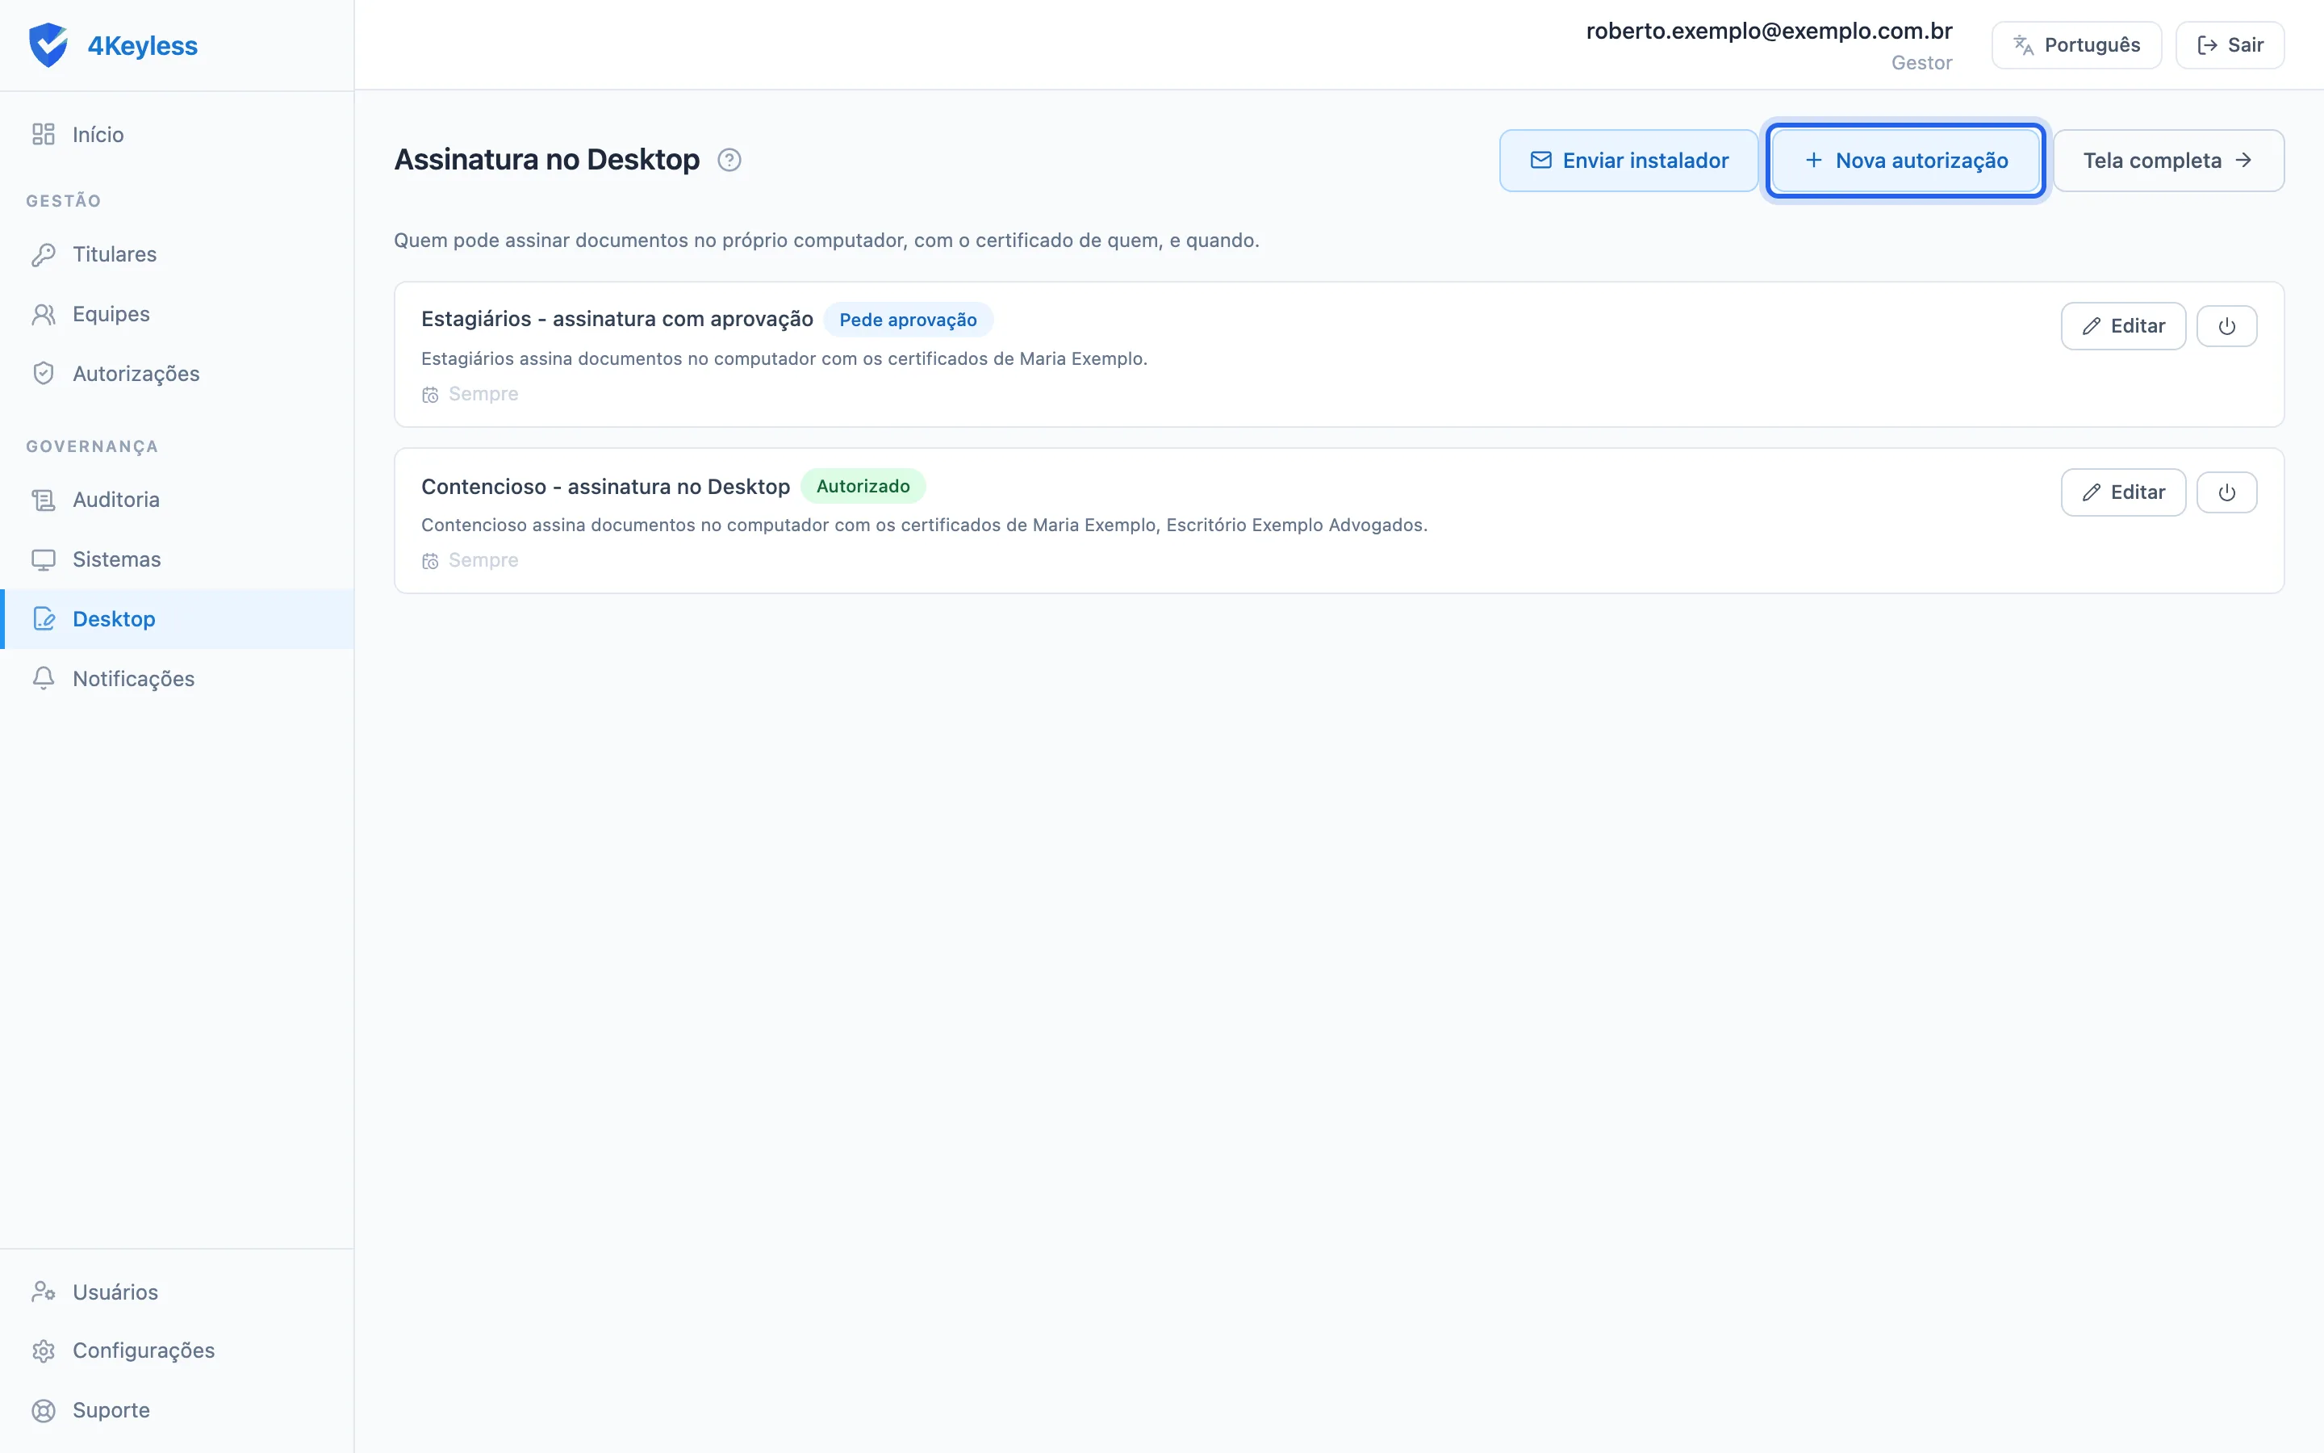Toggle power for Contencioso authorization
Screen dimensions: 2324x1453
[2226, 493]
